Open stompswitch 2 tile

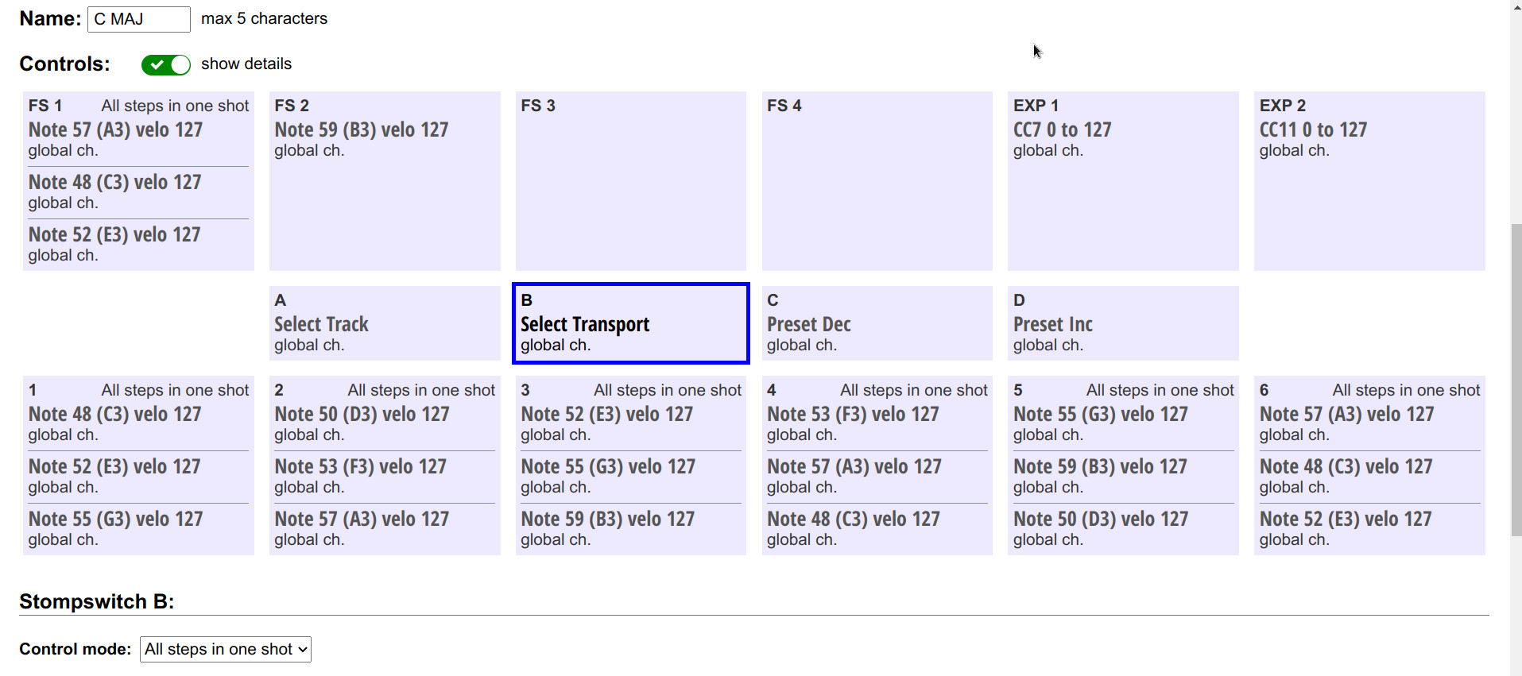pyautogui.click(x=385, y=465)
